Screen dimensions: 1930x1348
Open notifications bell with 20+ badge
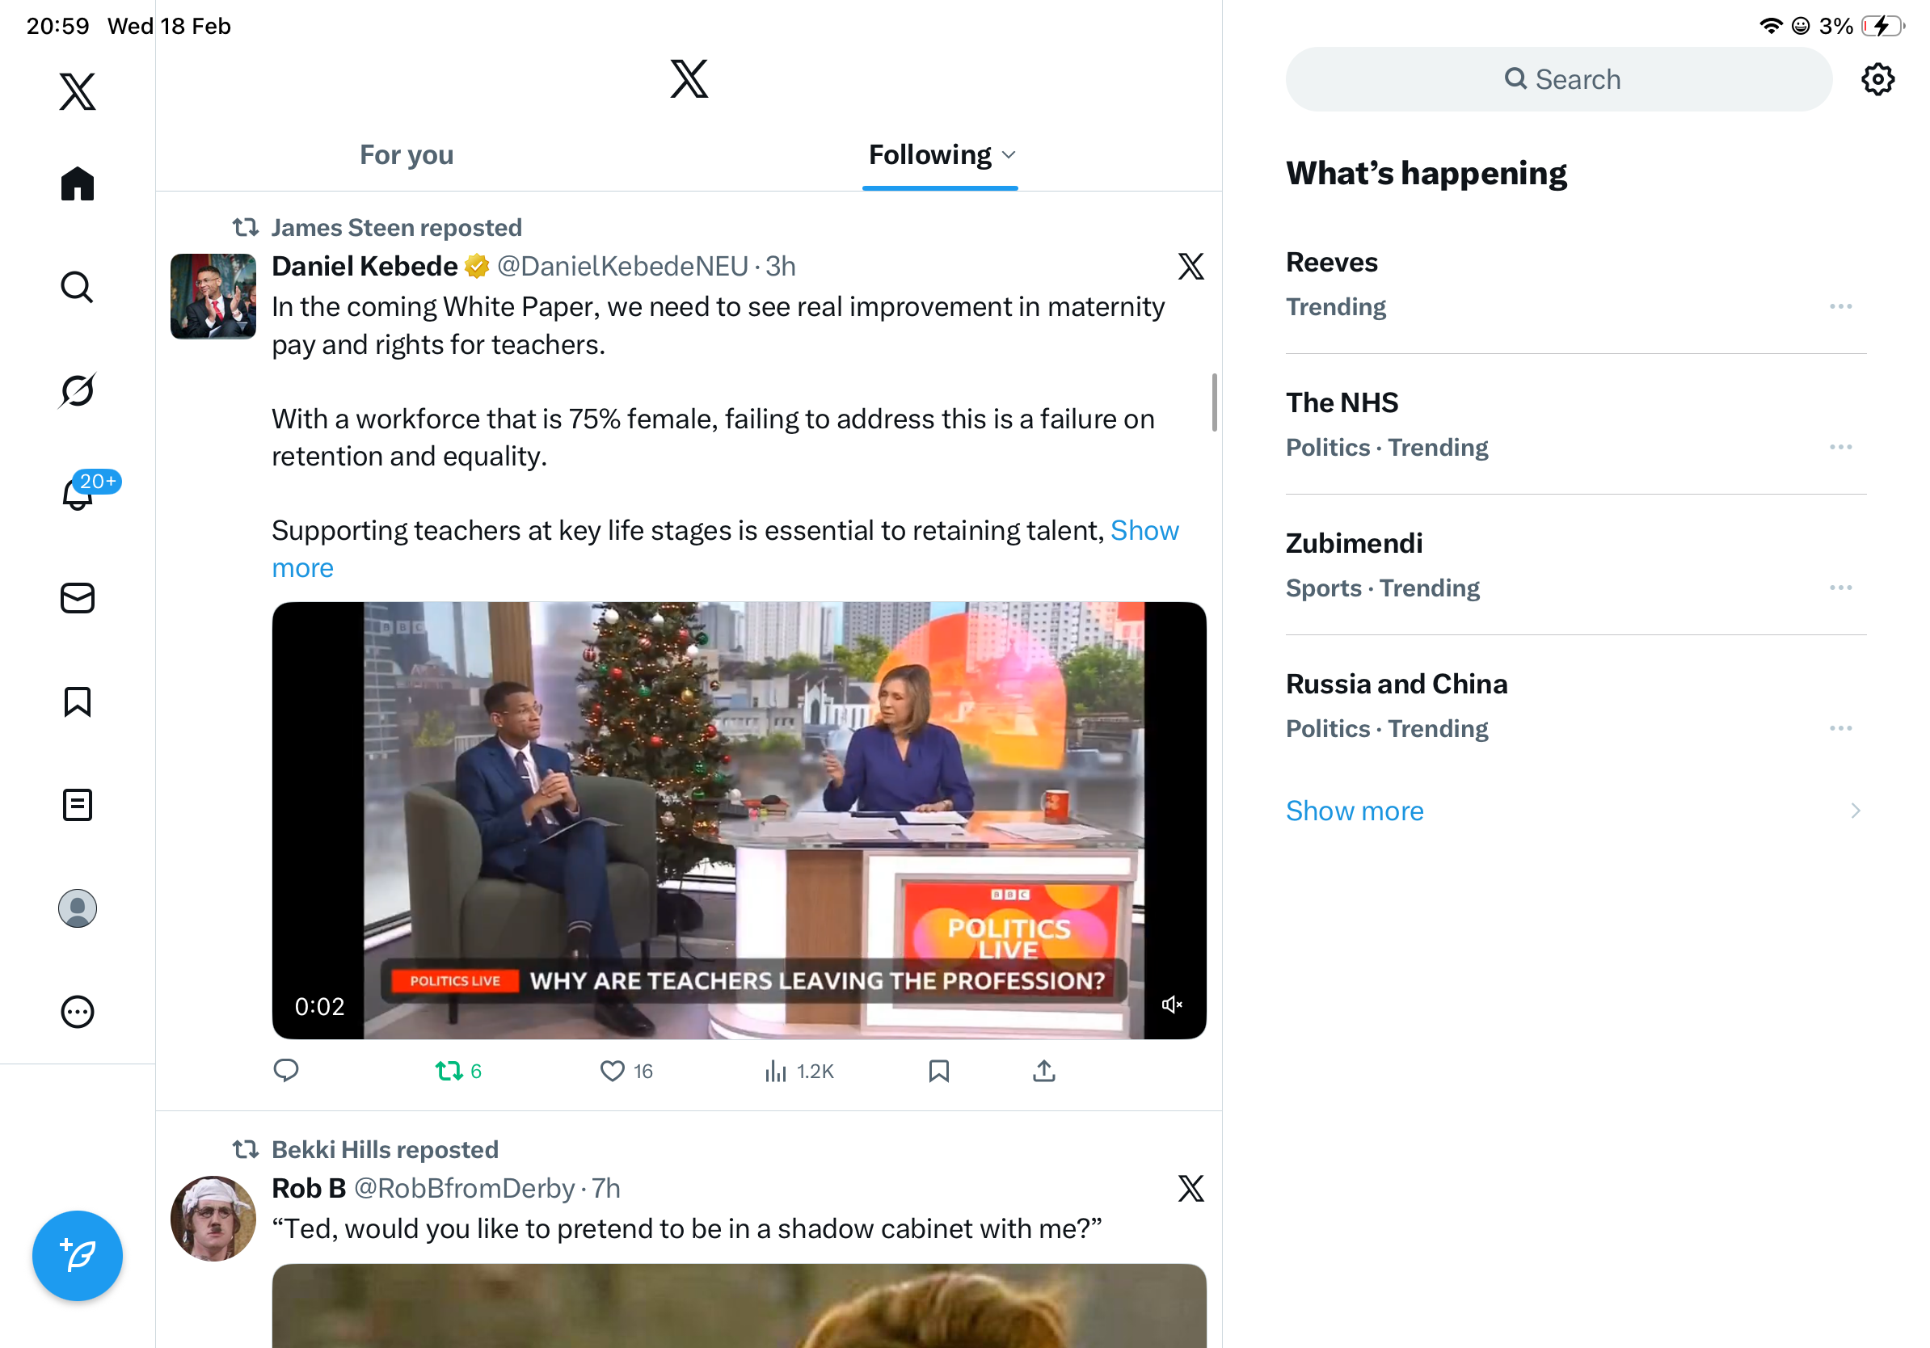click(78, 494)
